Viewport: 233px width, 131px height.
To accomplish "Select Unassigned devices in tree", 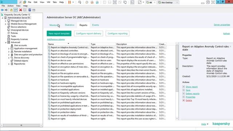I will click(20, 30).
